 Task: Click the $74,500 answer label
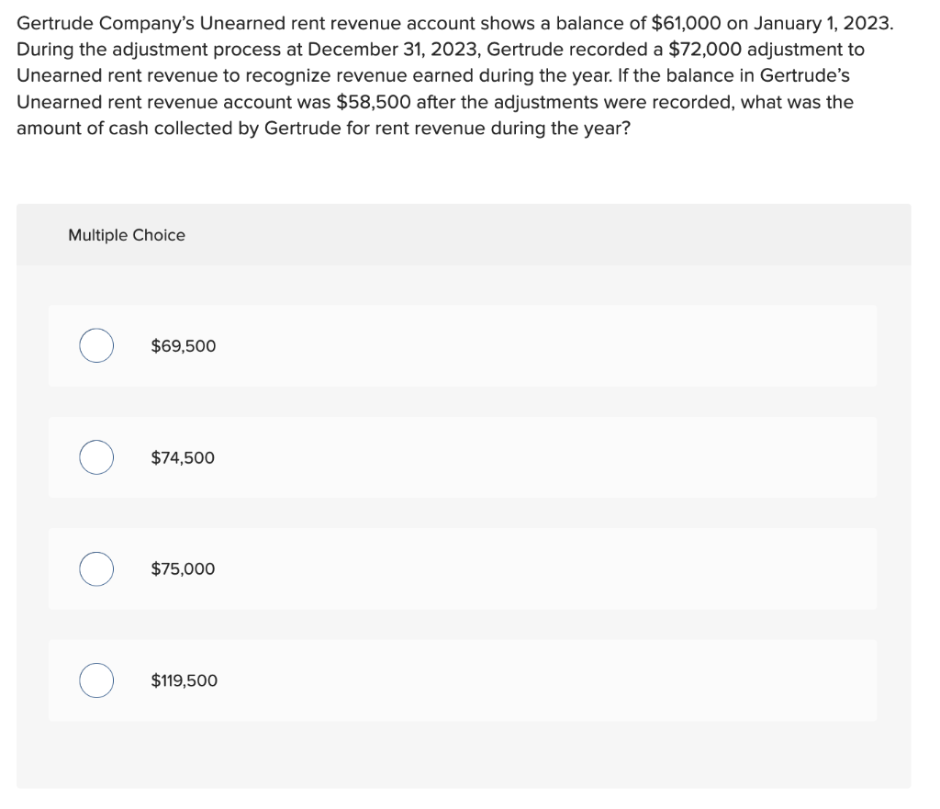[183, 457]
